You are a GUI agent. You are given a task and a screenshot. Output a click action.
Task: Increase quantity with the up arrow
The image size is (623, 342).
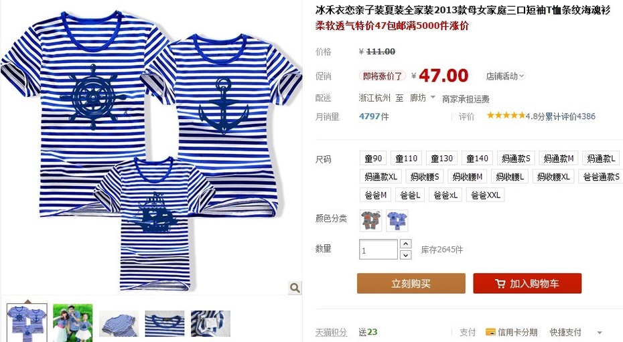[405, 244]
